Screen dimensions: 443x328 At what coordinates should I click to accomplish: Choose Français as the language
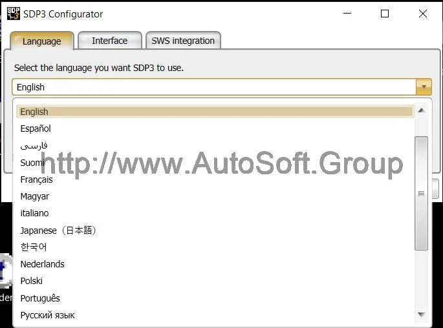coord(36,179)
